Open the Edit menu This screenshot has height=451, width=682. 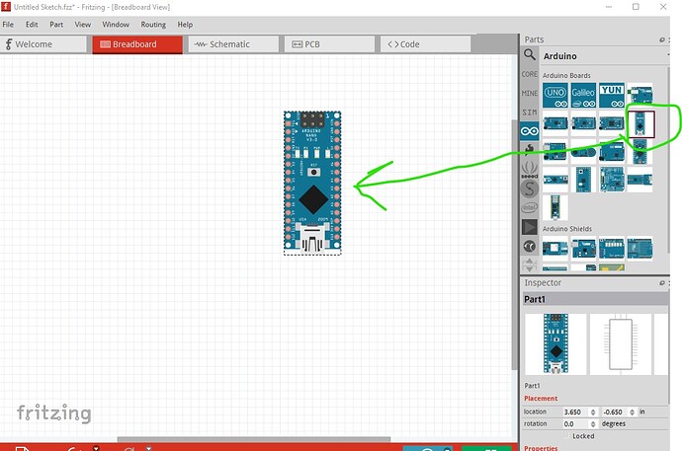(x=32, y=25)
